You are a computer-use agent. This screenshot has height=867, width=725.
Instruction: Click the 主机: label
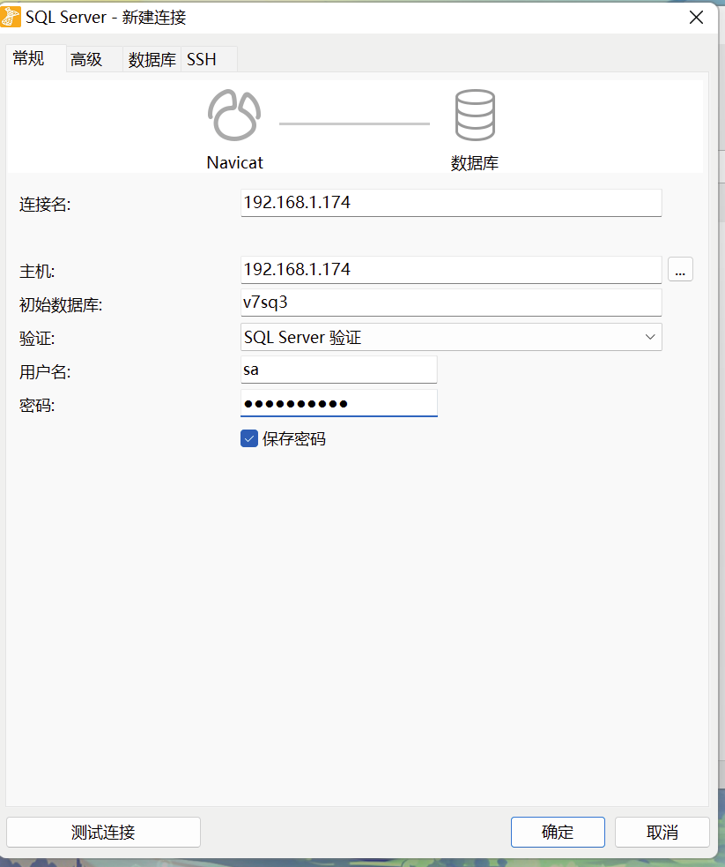(37, 272)
